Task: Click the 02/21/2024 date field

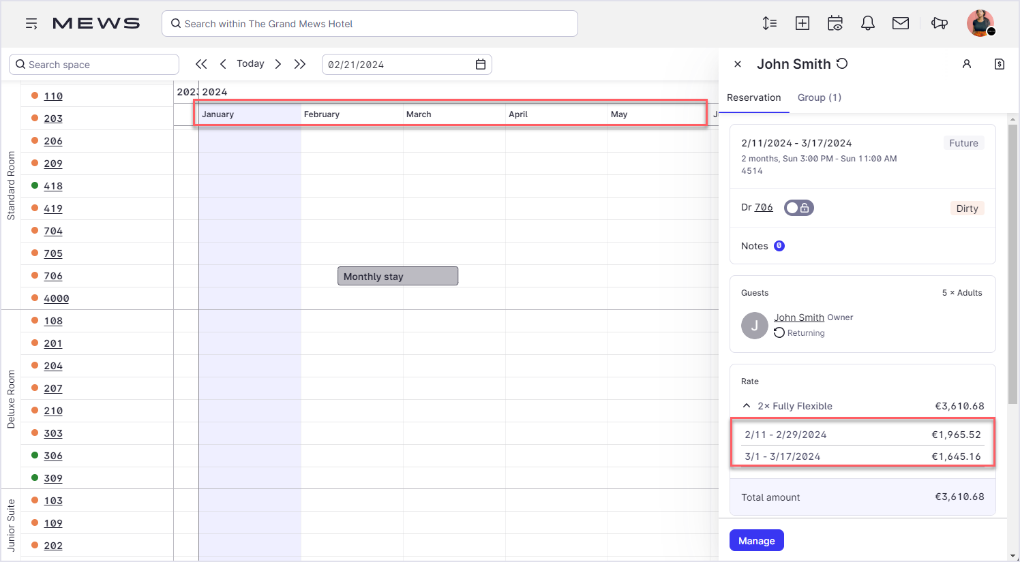Action: (407, 64)
